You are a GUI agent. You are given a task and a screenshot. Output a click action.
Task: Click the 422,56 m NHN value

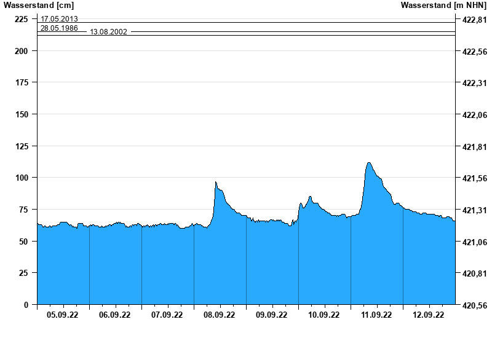(475, 52)
